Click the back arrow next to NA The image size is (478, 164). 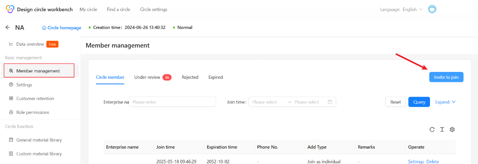(x=8, y=27)
